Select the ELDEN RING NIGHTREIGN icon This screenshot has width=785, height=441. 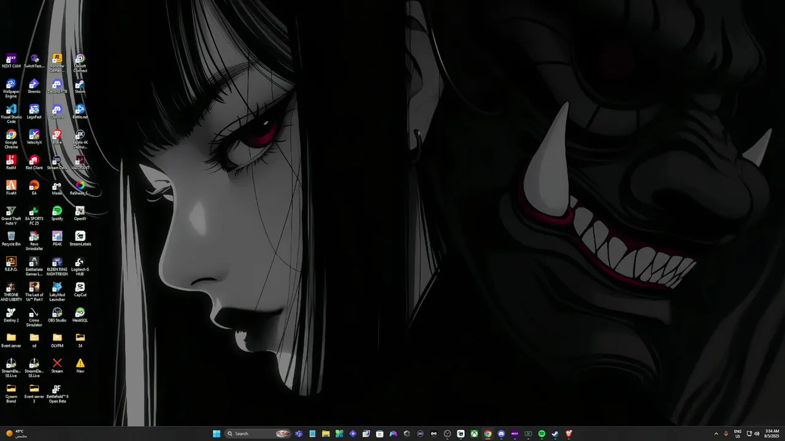(x=57, y=266)
